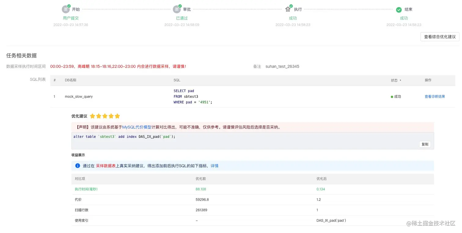Click the 成功 status in SQL row
The image size is (462, 233).
pyautogui.click(x=396, y=97)
